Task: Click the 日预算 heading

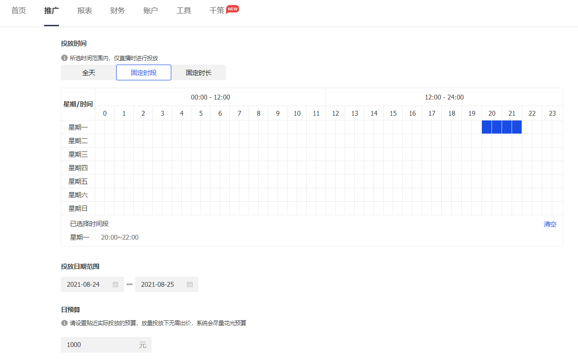Action: click(70, 309)
